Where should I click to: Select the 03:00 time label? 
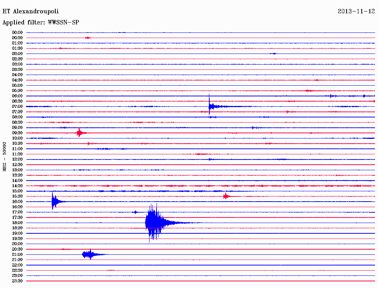click(x=17, y=64)
